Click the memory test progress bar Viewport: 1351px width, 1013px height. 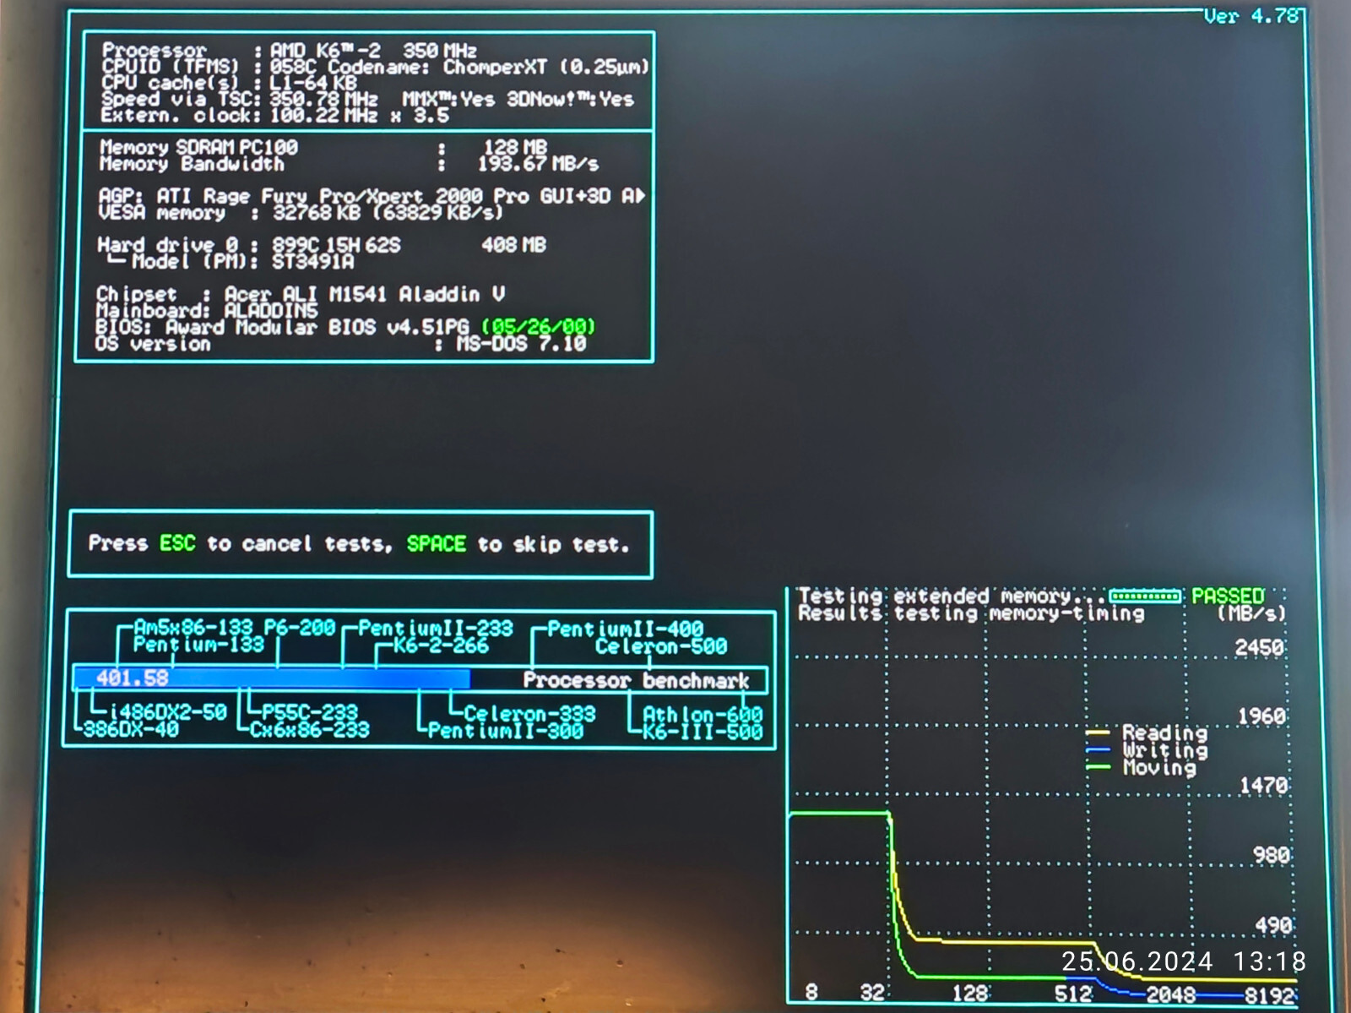point(1145,596)
